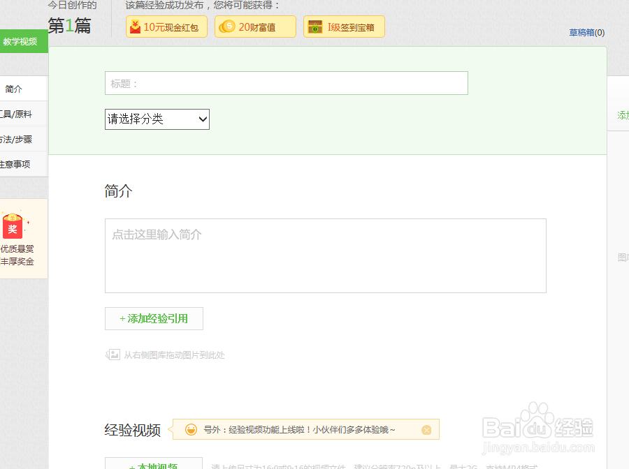Click the 添加经验引用 button
The width and height of the screenshot is (629, 469).
(x=154, y=318)
